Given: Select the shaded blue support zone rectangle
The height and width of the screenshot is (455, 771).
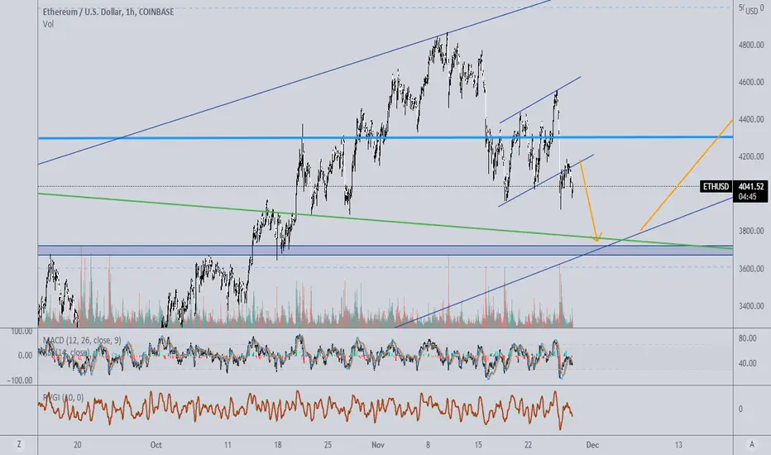Looking at the screenshot, I should [x=385, y=251].
